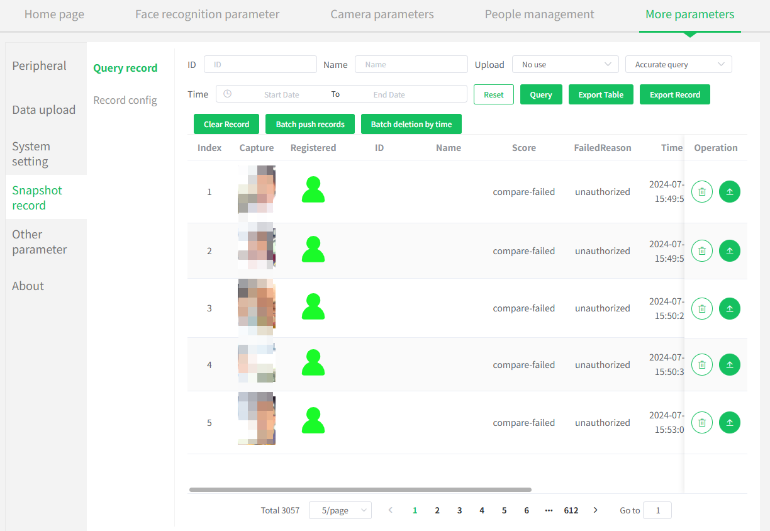
Task: Open the 'Accurate query' dropdown
Action: click(x=679, y=64)
